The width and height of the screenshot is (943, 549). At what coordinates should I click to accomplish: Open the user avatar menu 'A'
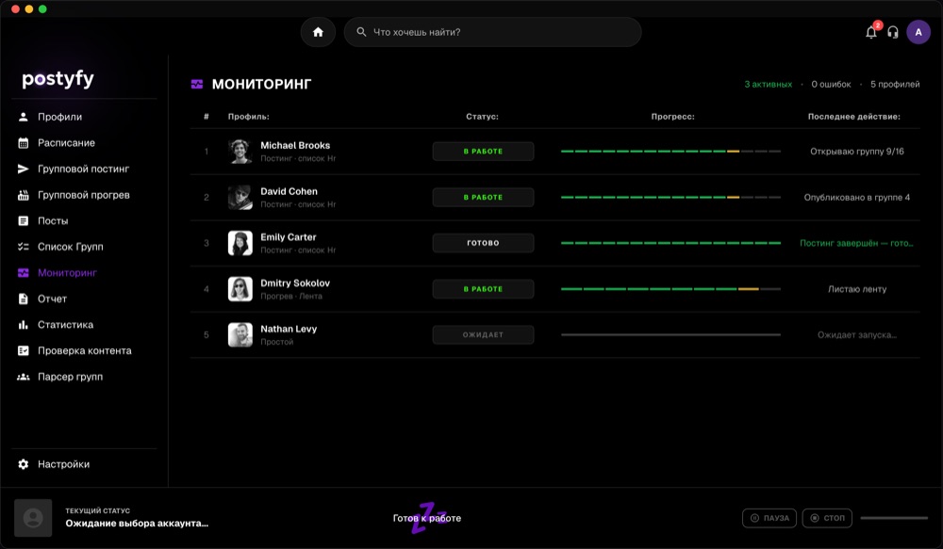point(918,32)
